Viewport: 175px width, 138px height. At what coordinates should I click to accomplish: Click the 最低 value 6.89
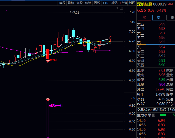coord(162,80)
